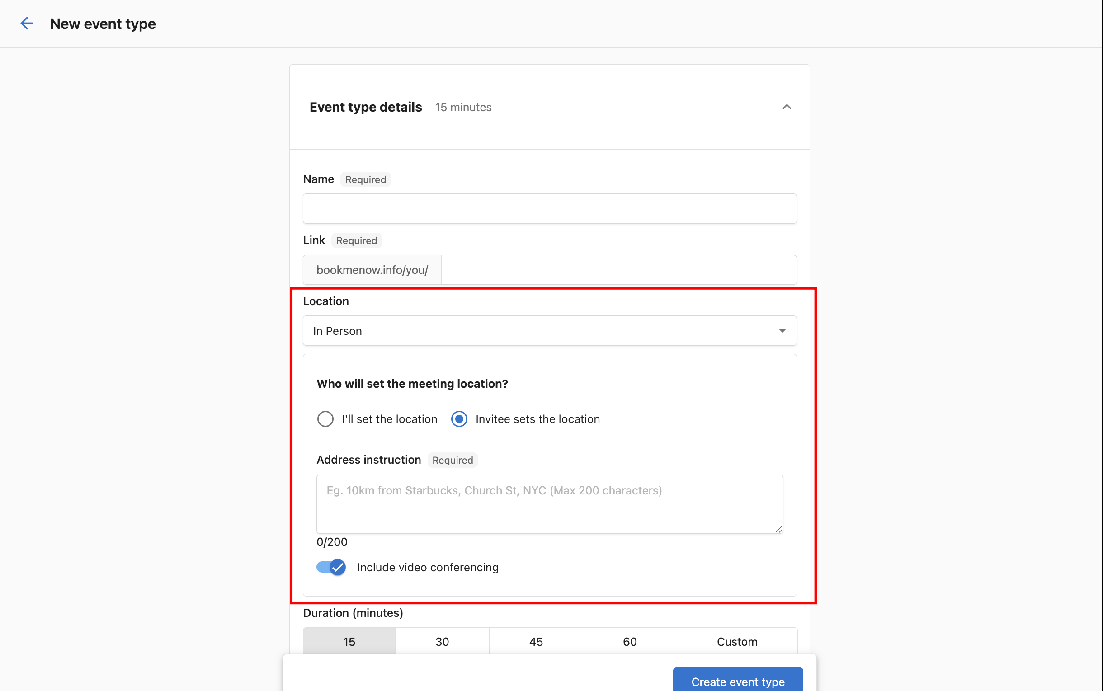Click the Name input field
1103x691 pixels.
(x=549, y=208)
